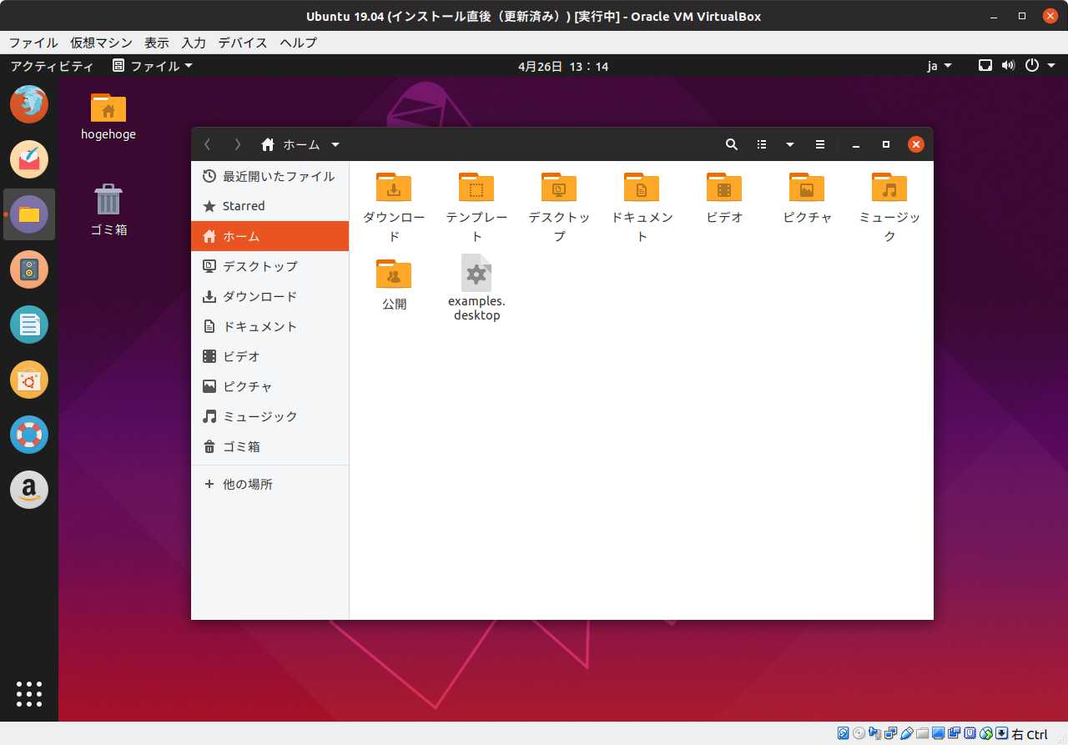Select the ミュージック folder in file grid
Screen dimensions: 1068x745
[x=889, y=208]
